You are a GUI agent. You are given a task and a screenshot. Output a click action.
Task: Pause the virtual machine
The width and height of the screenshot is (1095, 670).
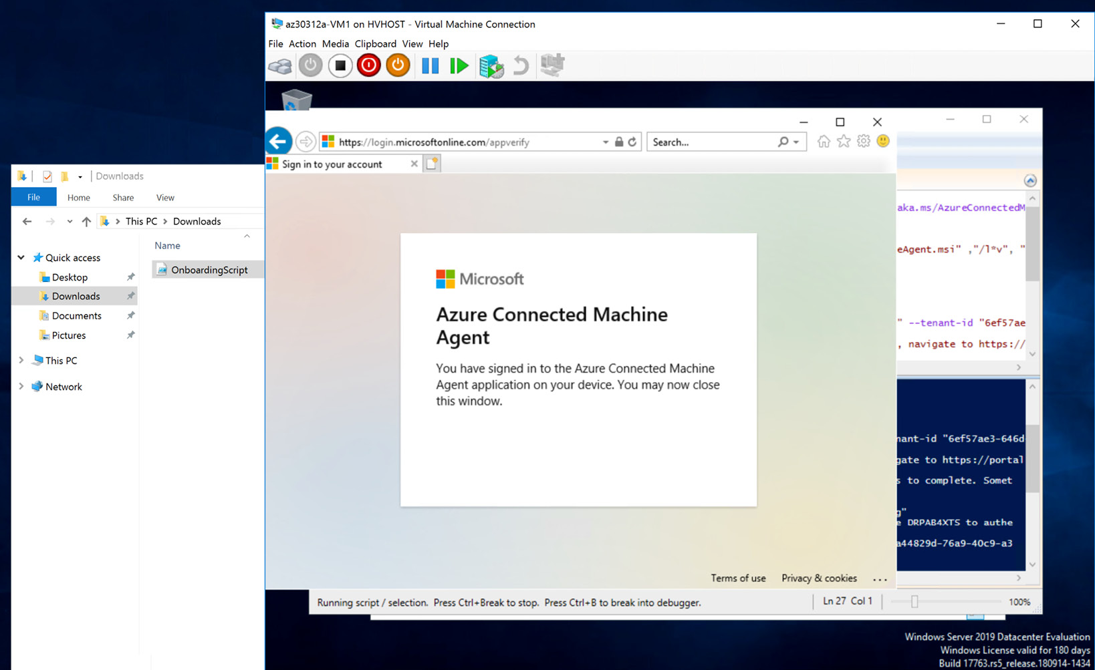point(430,65)
